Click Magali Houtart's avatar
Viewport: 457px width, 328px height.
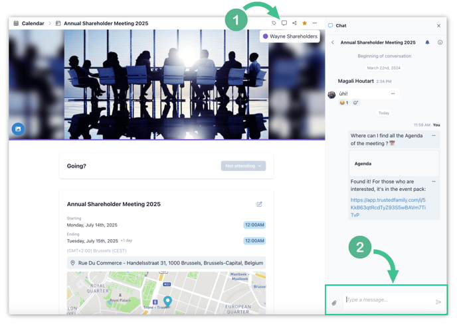click(x=331, y=95)
